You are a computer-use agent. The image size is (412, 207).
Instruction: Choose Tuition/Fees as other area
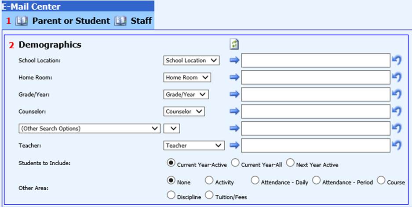tap(209, 196)
